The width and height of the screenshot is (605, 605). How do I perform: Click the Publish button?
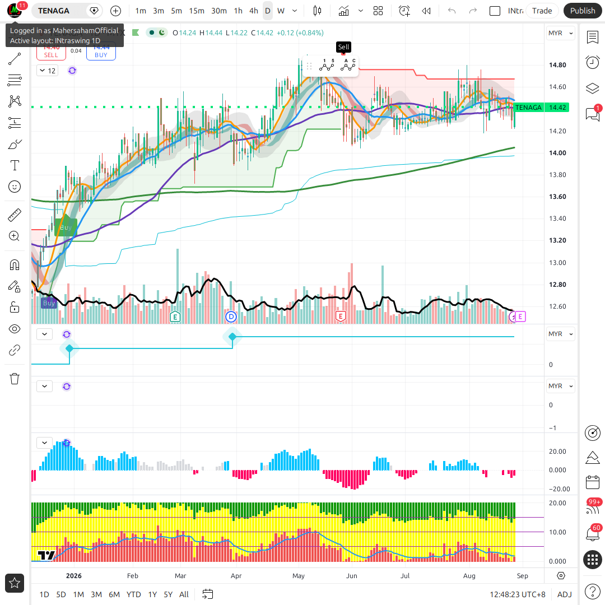coord(583,11)
